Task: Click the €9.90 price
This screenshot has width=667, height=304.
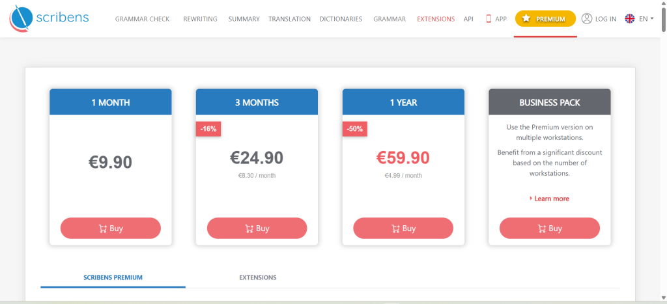Action: pos(111,162)
